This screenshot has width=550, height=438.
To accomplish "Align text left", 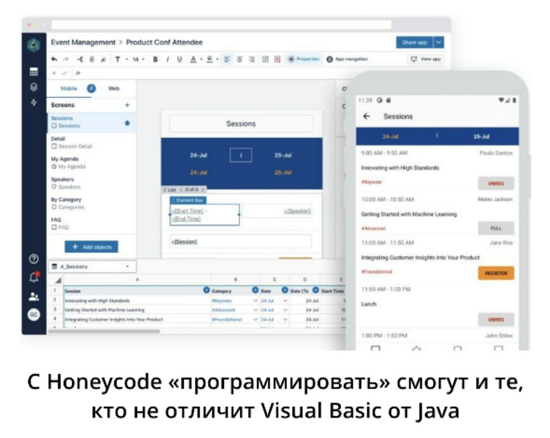I will (228, 59).
